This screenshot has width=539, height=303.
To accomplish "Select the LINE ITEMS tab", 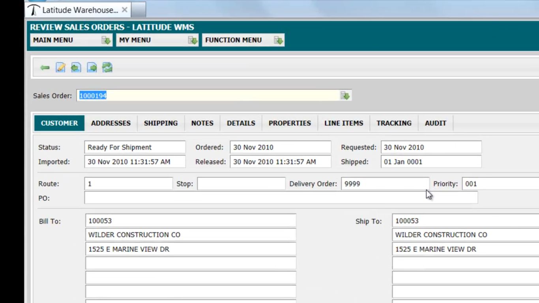I will (344, 123).
